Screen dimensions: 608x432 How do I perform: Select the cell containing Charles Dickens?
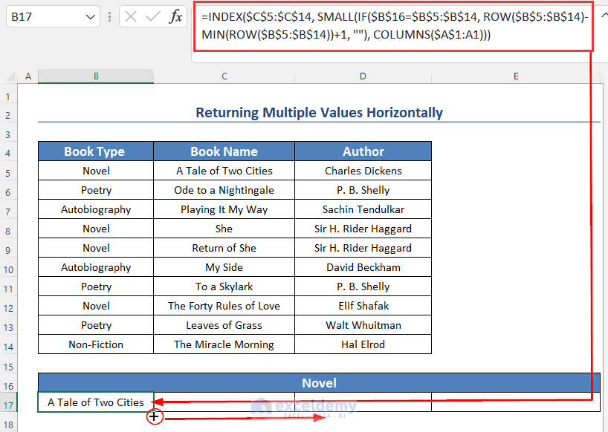[x=363, y=170]
